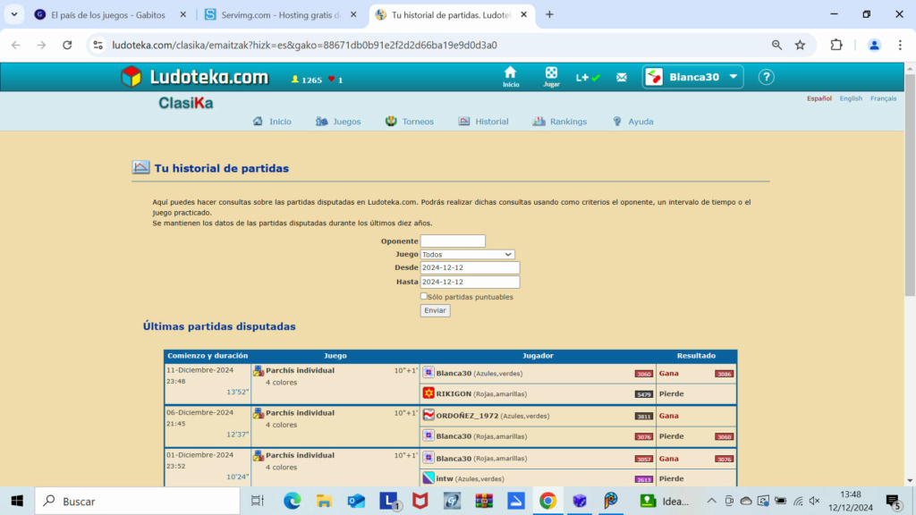Click the L+ status icon in the header

588,77
